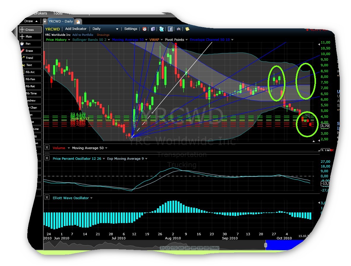Screen dimensions: 351x266
Task: Expand Price Percent Oscillator 12 26 dropdown
Action: [x=104, y=159]
